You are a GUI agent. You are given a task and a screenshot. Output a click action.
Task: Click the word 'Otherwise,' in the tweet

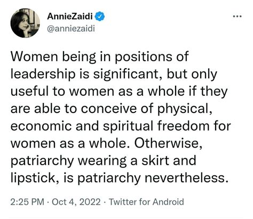point(168,143)
